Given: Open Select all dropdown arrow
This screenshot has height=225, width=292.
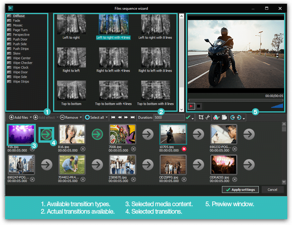Looking at the screenshot, I should 107,118.
